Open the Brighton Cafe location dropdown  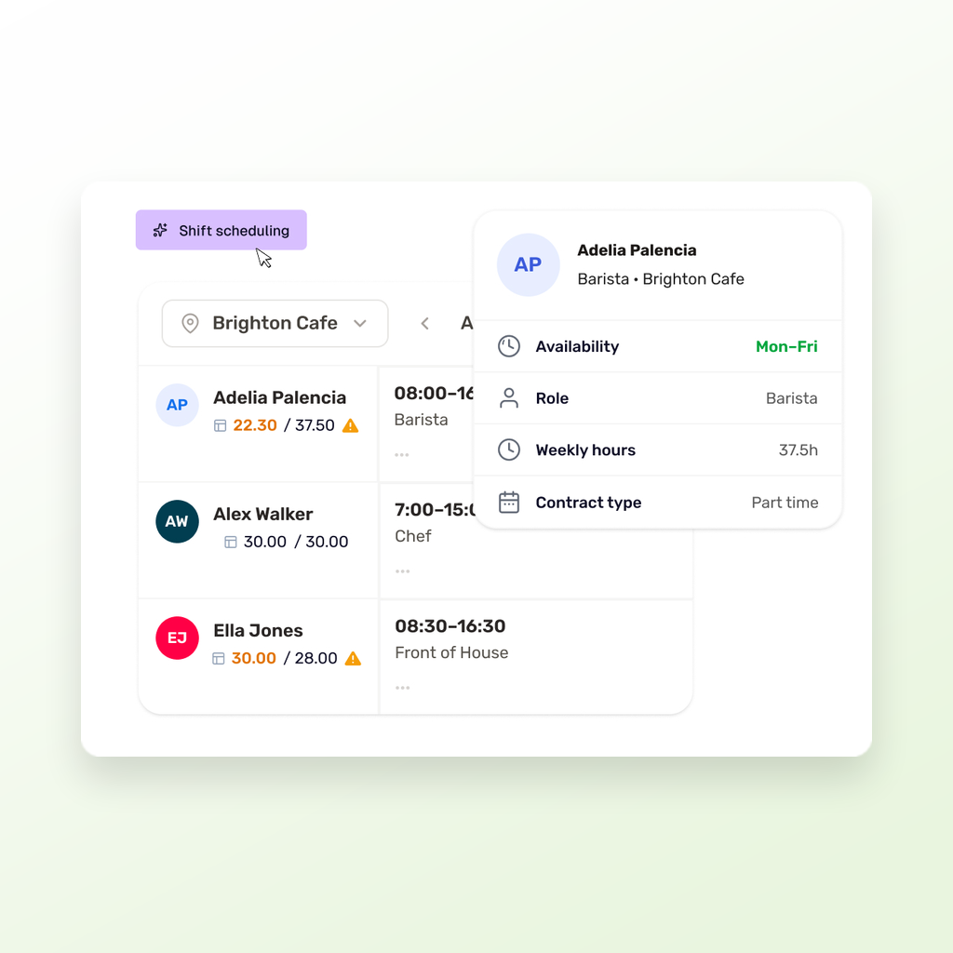(275, 323)
